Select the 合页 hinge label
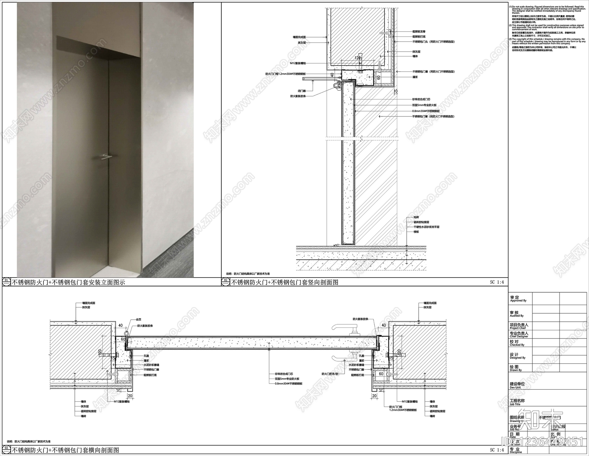The image size is (589, 456). point(139,320)
